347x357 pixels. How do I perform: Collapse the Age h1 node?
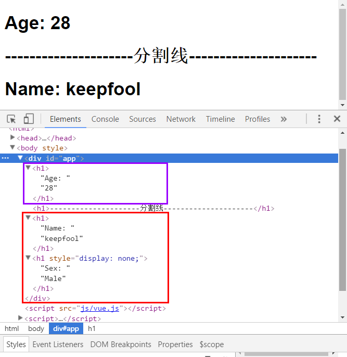28,168
